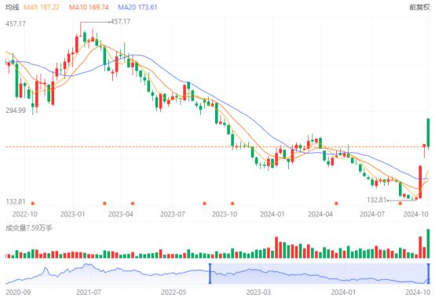Click the last large green candlestick

[429, 133]
